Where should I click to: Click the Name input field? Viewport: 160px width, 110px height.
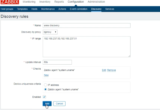click(x=86, y=25)
